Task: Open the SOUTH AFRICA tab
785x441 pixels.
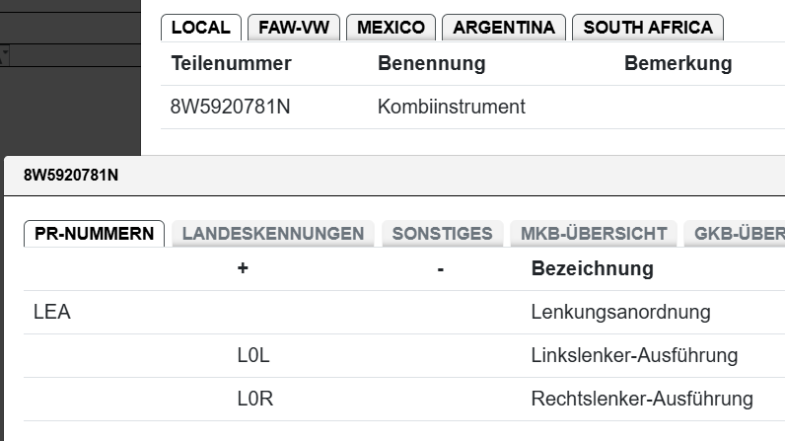Action: (648, 28)
